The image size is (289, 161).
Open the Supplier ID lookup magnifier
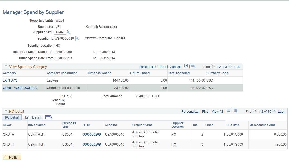point(77,38)
